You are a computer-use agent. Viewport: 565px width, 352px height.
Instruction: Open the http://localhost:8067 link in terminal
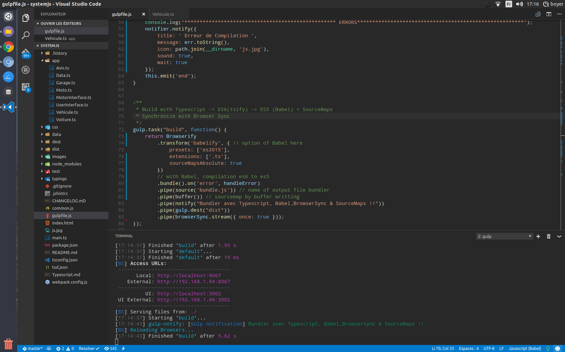189,276
